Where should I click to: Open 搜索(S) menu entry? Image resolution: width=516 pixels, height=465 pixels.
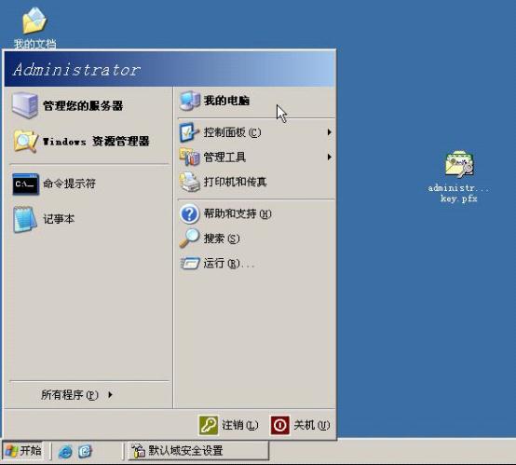click(x=256, y=239)
